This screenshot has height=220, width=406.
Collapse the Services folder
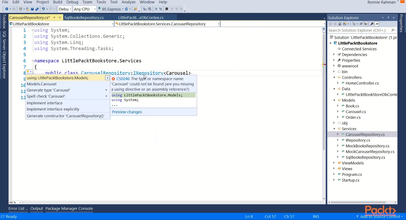coord(334,129)
